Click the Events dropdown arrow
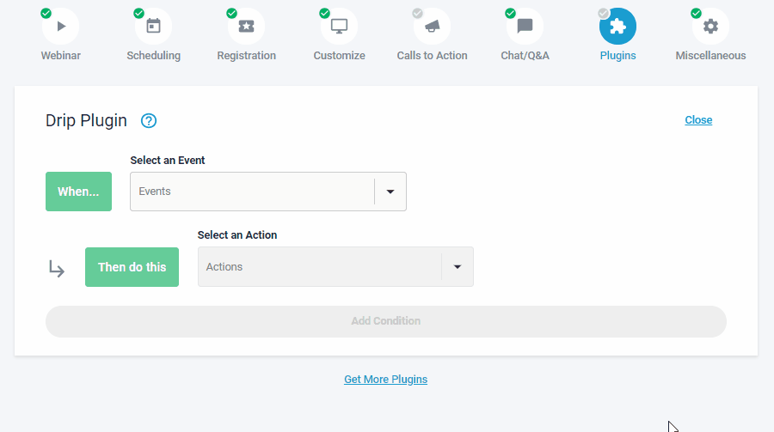Screen dimensions: 774x432 pyautogui.click(x=390, y=192)
